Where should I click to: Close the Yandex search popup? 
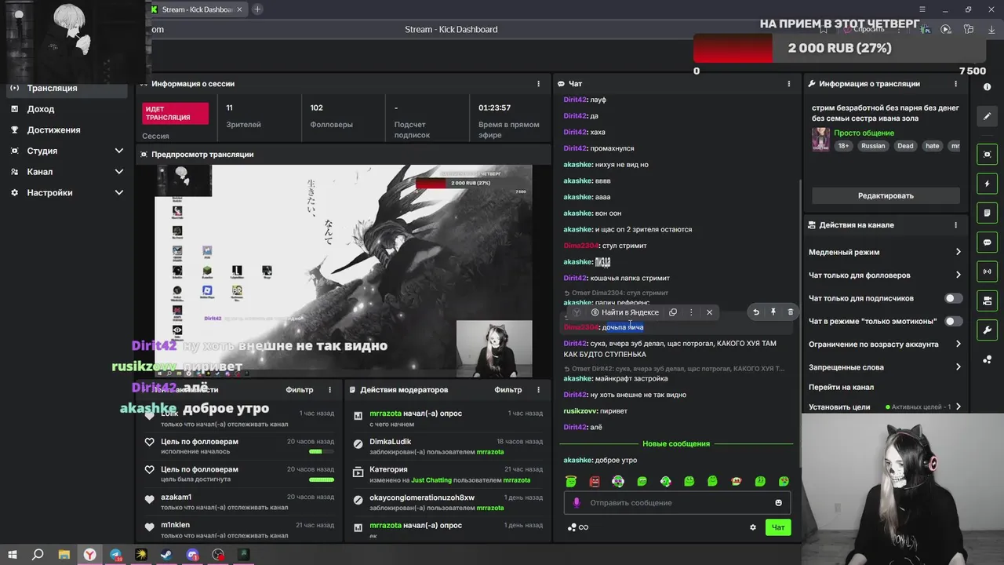click(709, 312)
